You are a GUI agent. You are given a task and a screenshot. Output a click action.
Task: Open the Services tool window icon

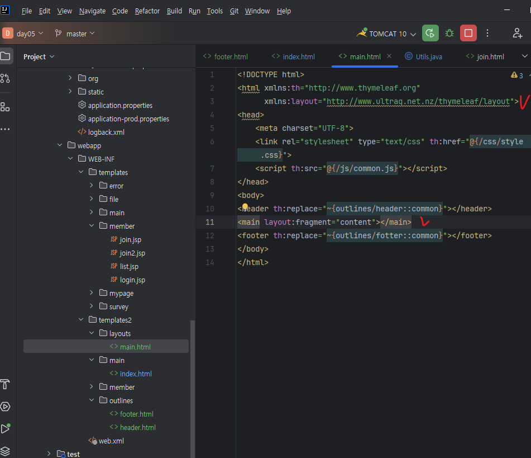coord(6,407)
